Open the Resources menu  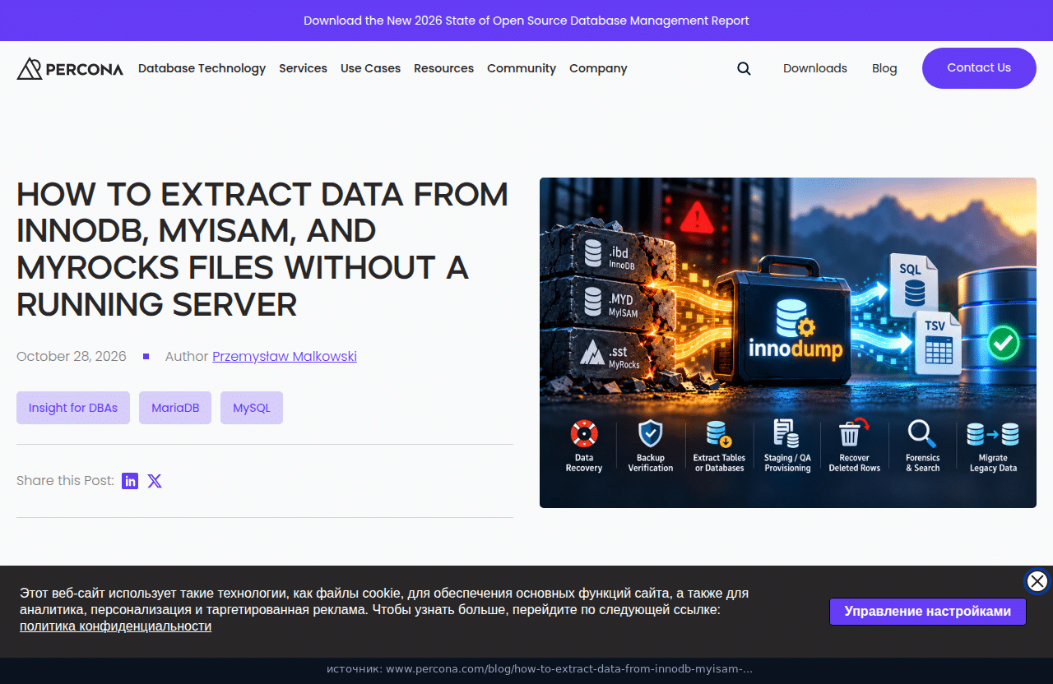pyautogui.click(x=443, y=68)
